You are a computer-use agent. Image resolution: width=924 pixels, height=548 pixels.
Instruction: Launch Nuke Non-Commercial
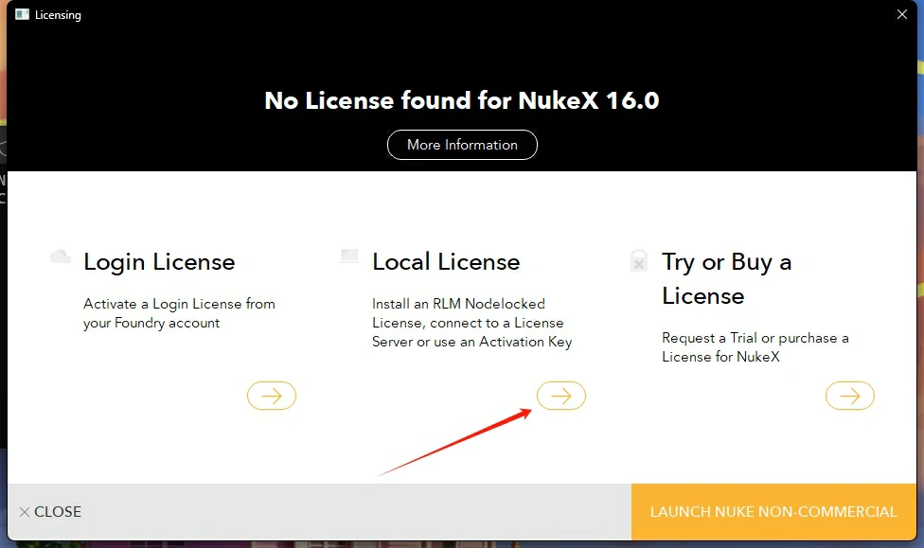point(773,512)
